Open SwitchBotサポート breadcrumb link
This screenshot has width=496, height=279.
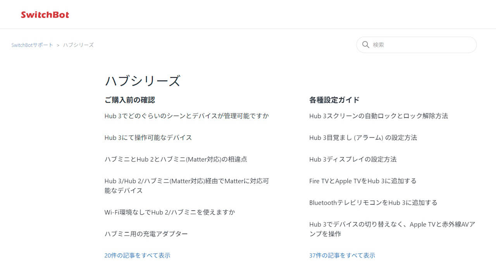coord(32,45)
